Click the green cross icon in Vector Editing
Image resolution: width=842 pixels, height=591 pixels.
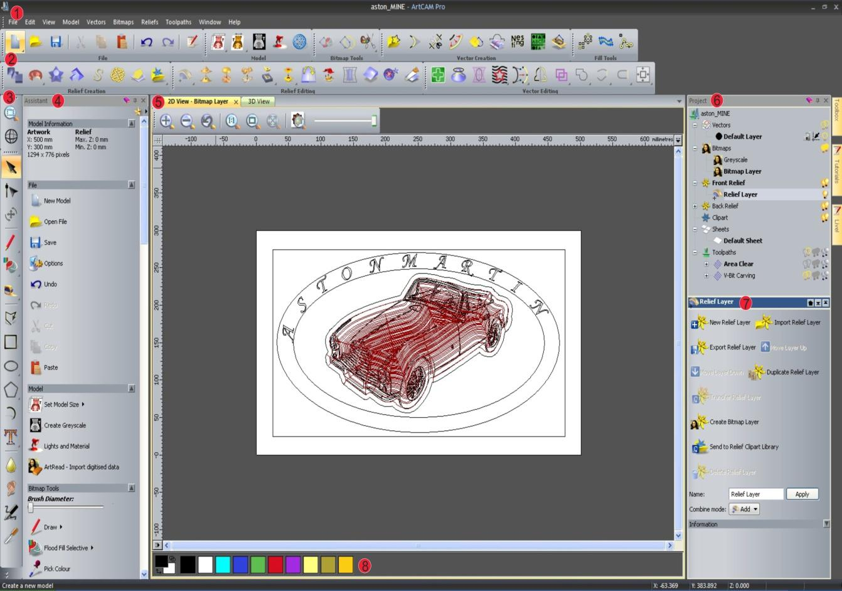tap(438, 75)
